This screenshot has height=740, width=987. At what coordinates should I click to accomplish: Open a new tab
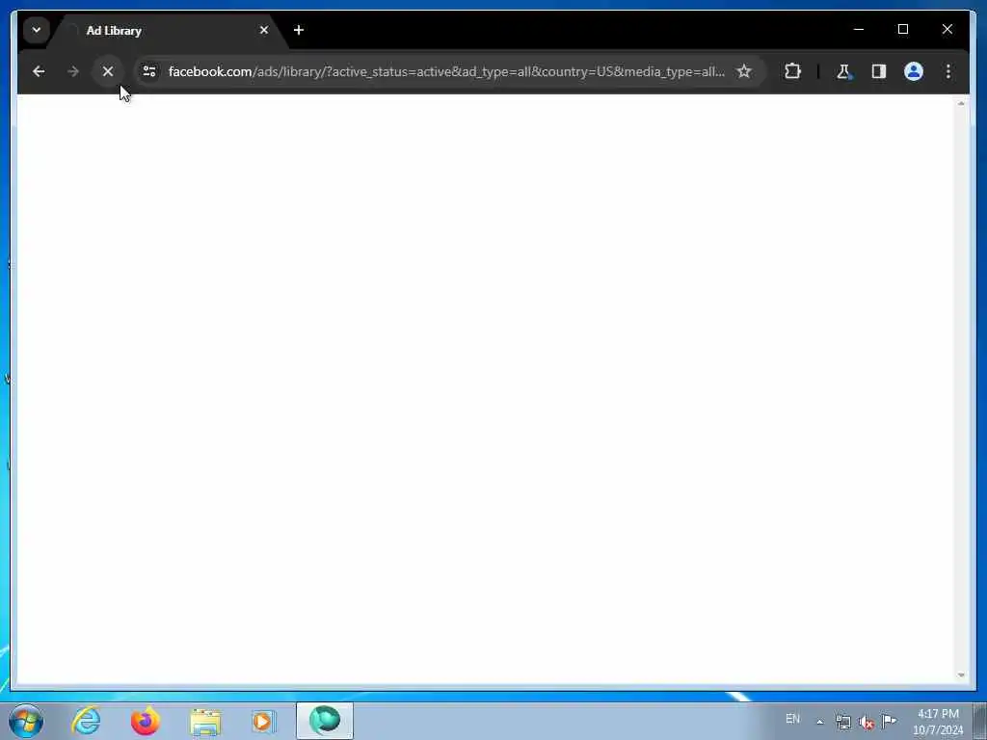click(x=299, y=30)
